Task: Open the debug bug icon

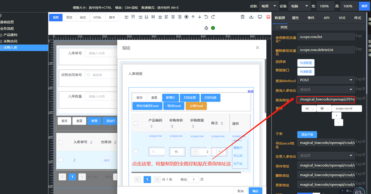Action: click(x=206, y=28)
